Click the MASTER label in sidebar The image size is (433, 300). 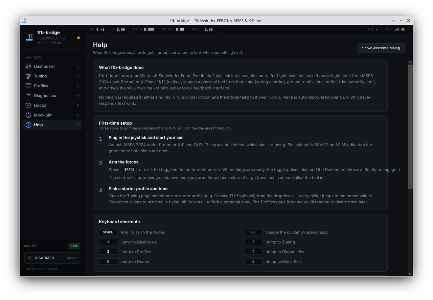[x=31, y=246]
